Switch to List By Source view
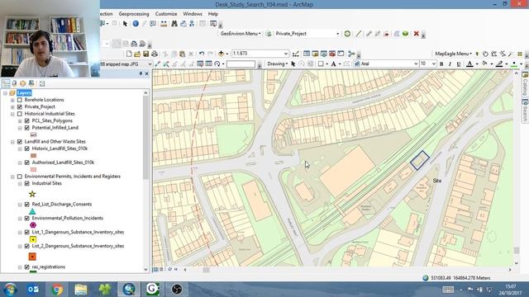Viewport: 529px width, 297px height. (x=14, y=83)
